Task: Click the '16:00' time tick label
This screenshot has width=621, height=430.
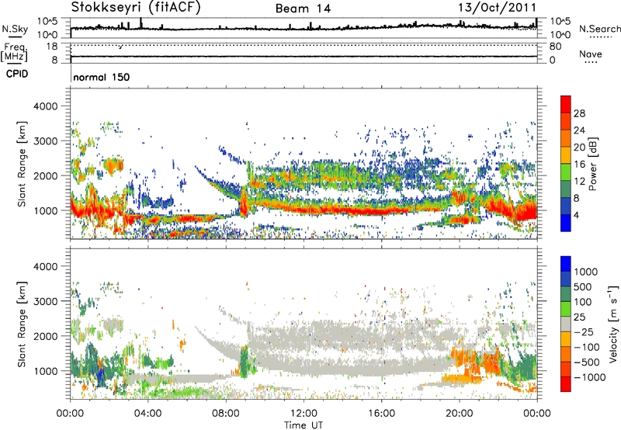Action: (381, 414)
